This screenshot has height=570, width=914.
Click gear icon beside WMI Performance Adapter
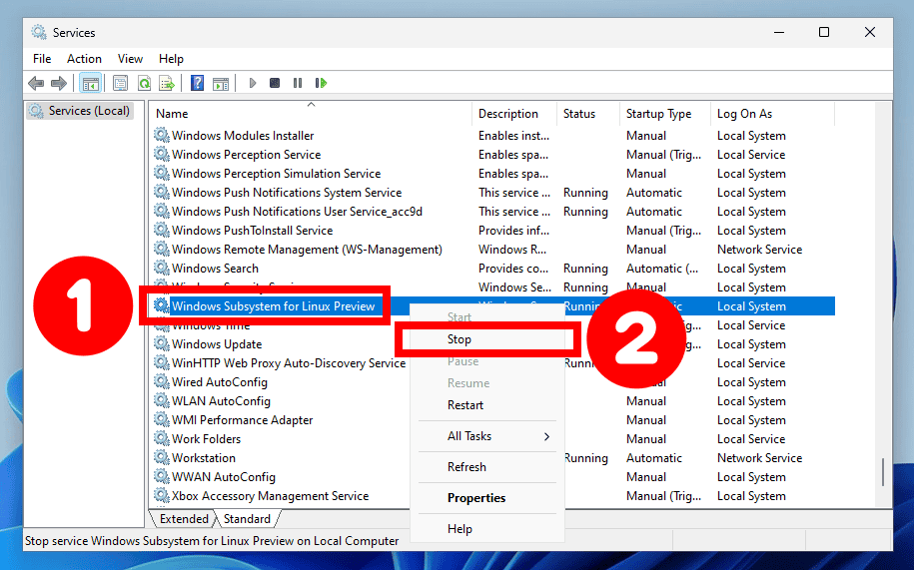(162, 420)
